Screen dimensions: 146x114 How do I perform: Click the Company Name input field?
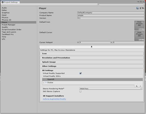point(111,13)
